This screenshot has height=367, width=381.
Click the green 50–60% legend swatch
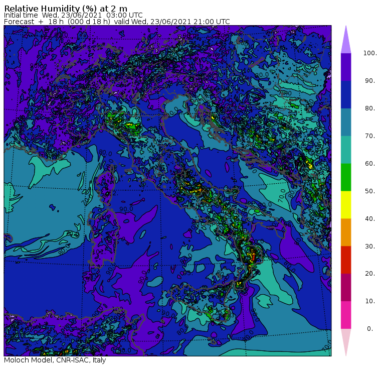[x=346, y=177]
